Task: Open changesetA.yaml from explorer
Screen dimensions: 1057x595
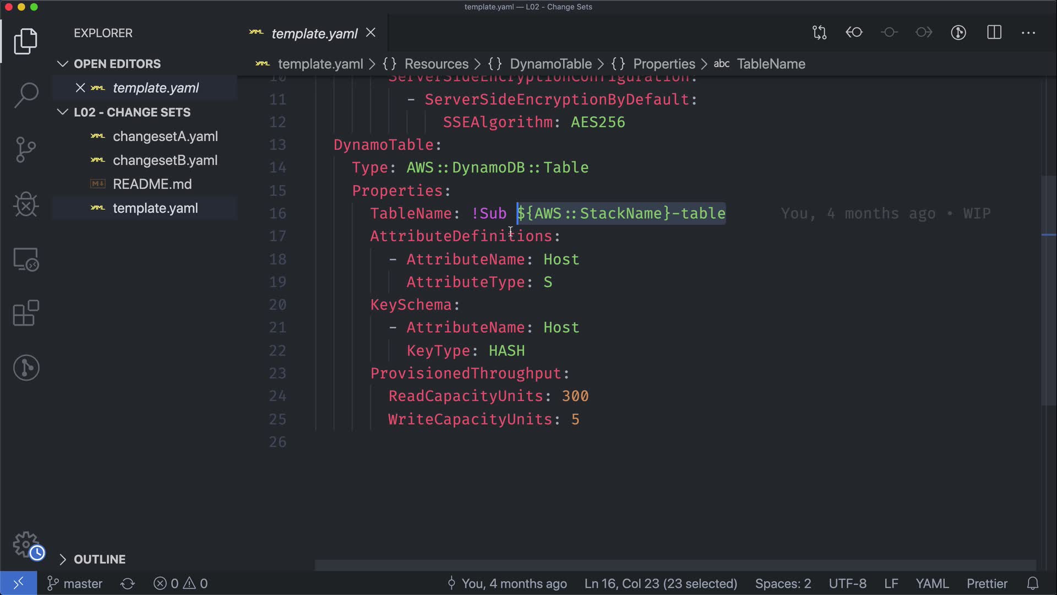Action: [165, 136]
